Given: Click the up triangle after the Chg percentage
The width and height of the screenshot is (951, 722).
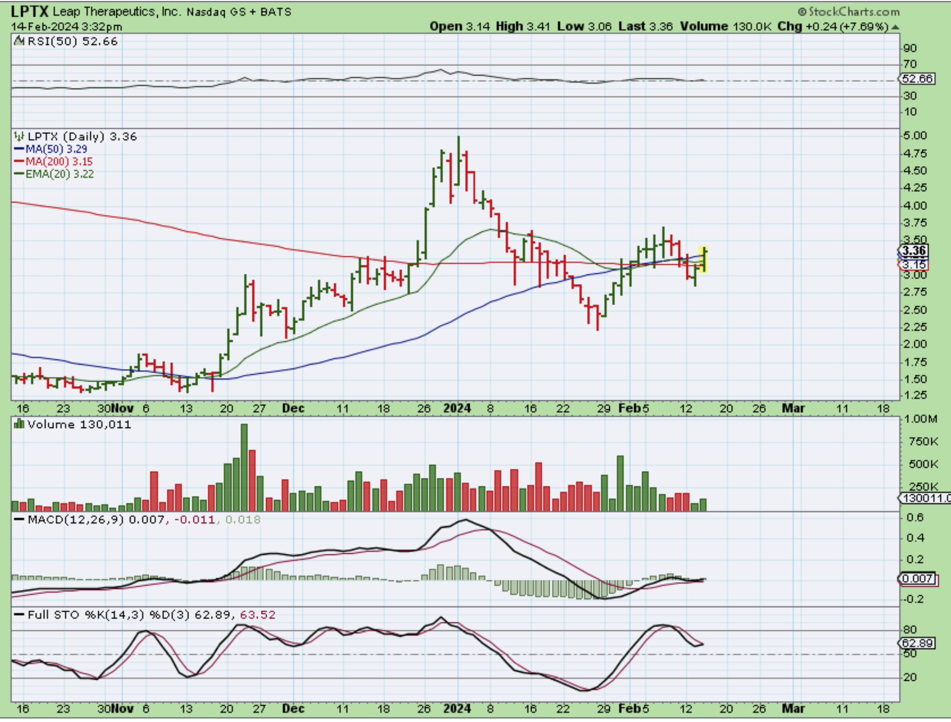Looking at the screenshot, I should 895,27.
